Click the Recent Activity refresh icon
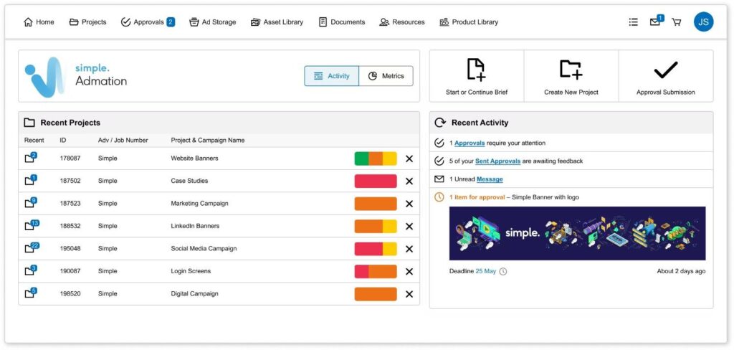Image resolution: width=734 pixels, height=350 pixels. click(x=440, y=123)
